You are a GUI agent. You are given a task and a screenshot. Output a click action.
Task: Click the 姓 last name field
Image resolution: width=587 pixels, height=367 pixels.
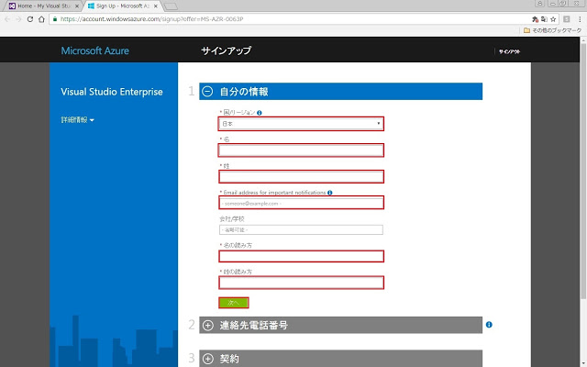click(301, 177)
